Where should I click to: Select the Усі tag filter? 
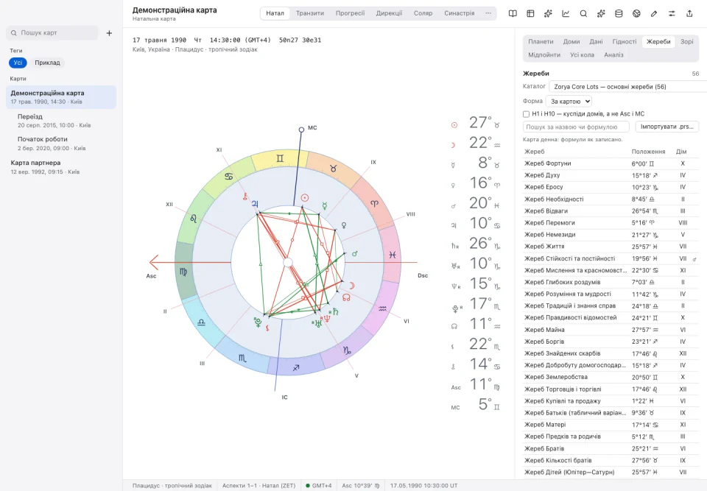[18, 63]
